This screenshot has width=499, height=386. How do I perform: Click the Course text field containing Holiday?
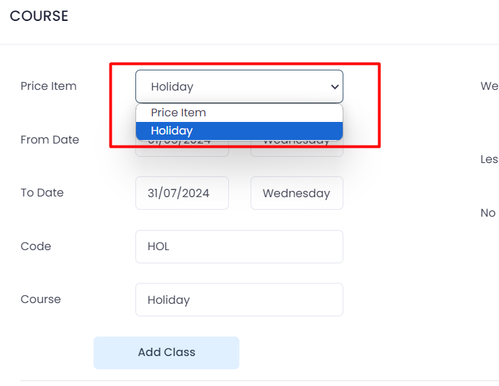pyautogui.click(x=239, y=300)
